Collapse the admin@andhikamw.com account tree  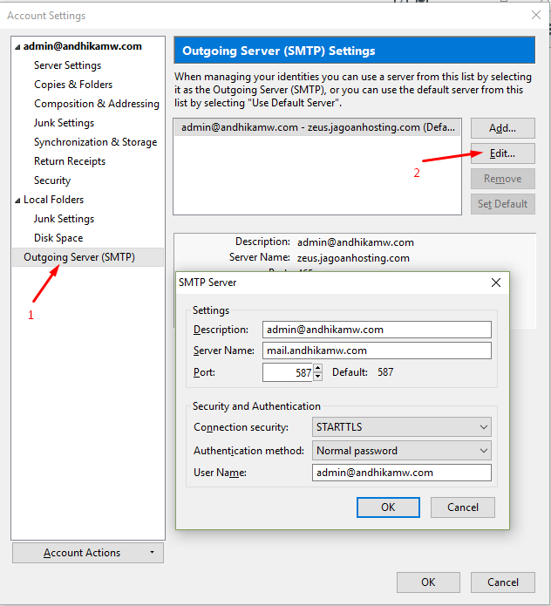(17, 47)
